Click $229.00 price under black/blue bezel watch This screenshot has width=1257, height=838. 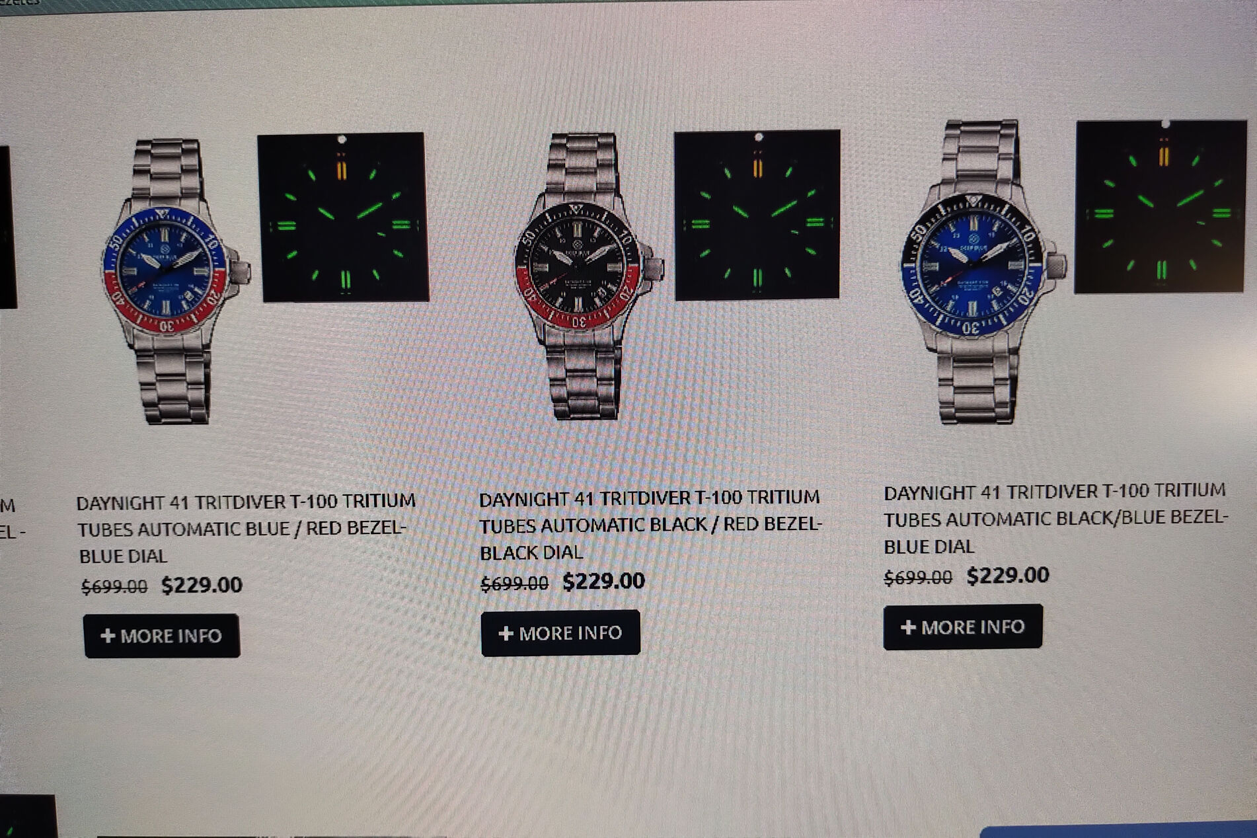(1007, 575)
